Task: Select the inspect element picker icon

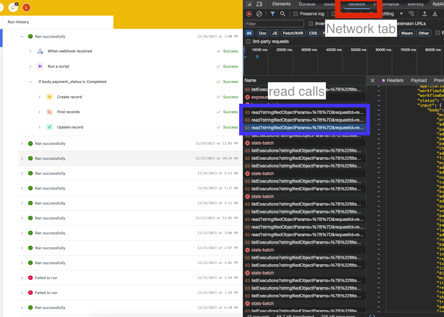Action: [249, 4]
